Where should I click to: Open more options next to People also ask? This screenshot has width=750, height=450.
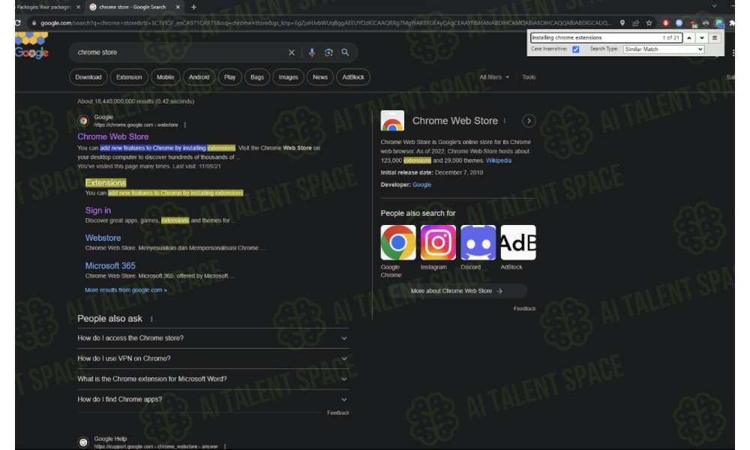(x=151, y=319)
